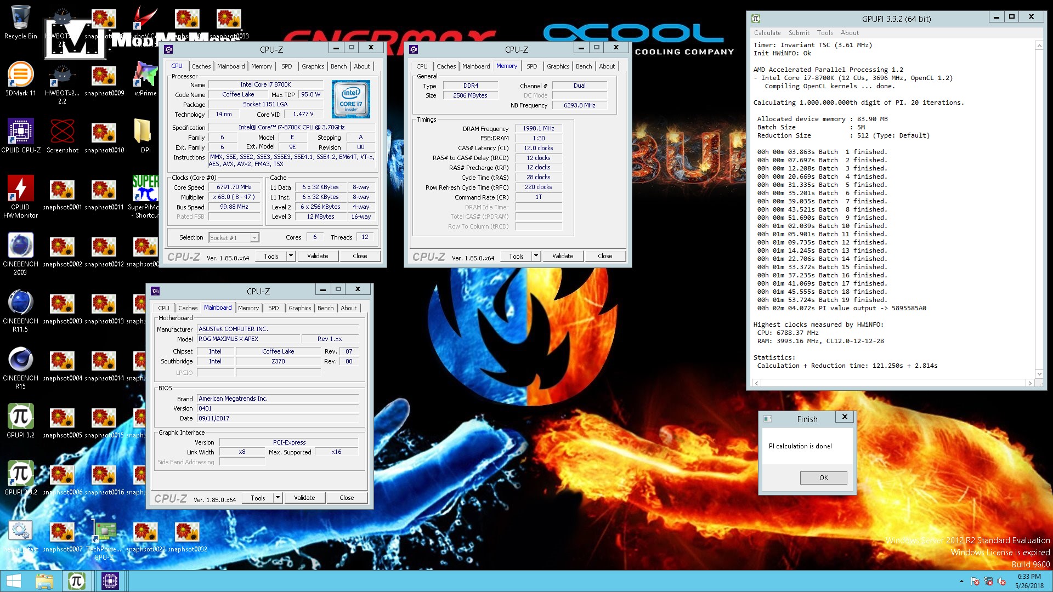The image size is (1053, 592).
Task: Open Tools dropdown arrow in Memory window
Action: 536,256
